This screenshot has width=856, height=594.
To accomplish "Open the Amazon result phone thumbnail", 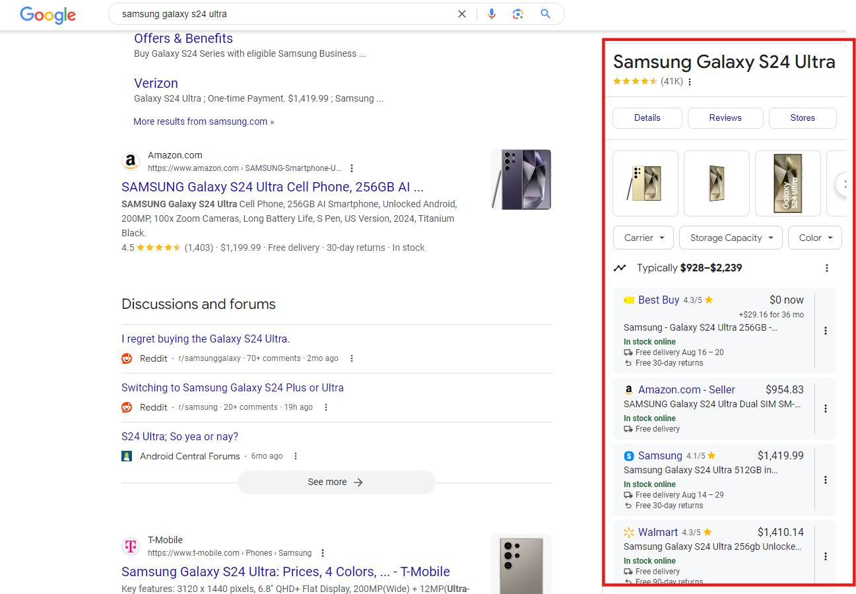I will [x=521, y=180].
